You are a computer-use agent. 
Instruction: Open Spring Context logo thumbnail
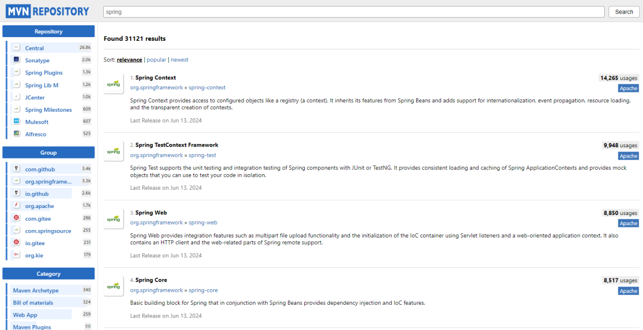click(113, 84)
